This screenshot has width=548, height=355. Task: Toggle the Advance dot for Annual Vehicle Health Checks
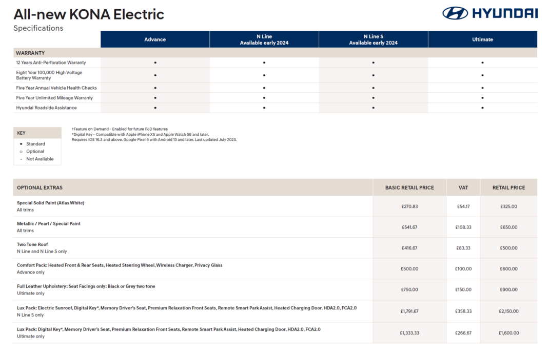point(154,88)
